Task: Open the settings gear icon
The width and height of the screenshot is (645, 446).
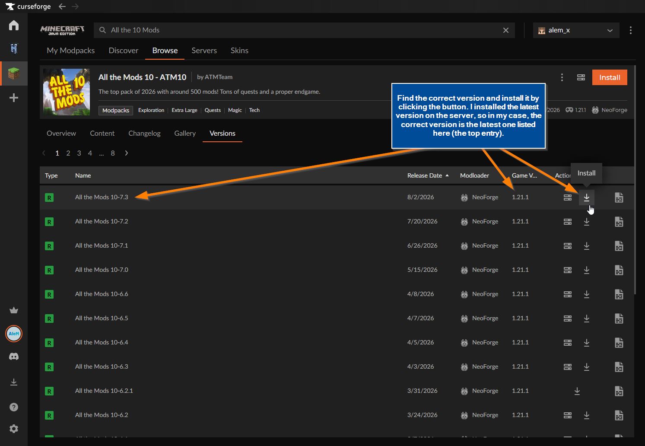Action: pyautogui.click(x=14, y=429)
